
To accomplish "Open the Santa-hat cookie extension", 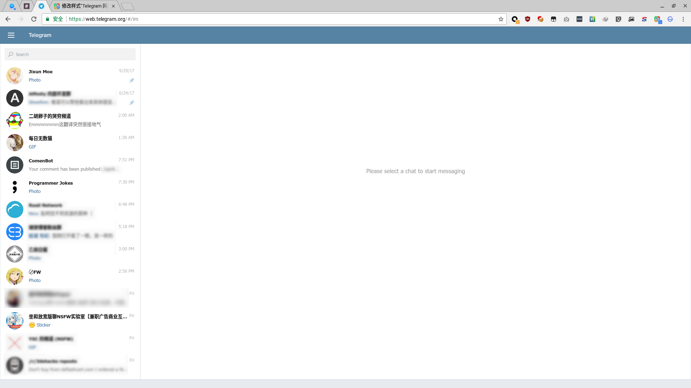I will [541, 19].
